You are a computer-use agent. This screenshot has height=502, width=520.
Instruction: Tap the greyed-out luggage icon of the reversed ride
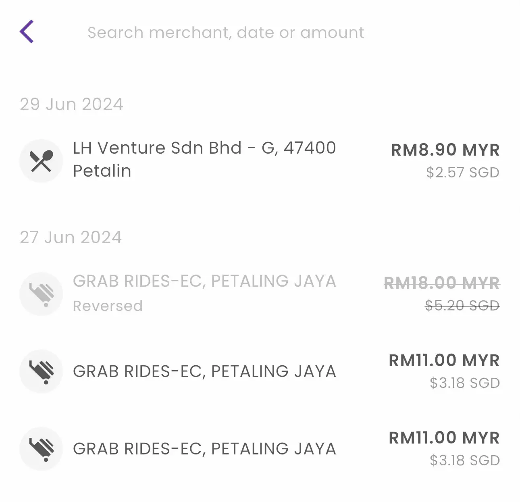click(41, 294)
